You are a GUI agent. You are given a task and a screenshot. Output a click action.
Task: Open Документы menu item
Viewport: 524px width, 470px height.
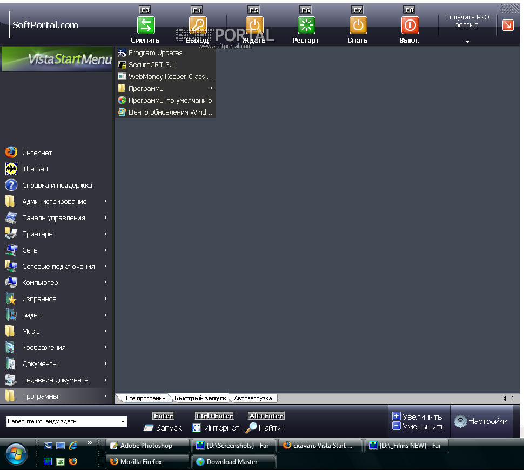click(56, 363)
